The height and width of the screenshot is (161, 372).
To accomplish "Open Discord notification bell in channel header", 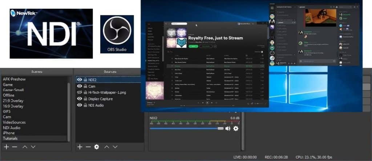I will [331, 7].
